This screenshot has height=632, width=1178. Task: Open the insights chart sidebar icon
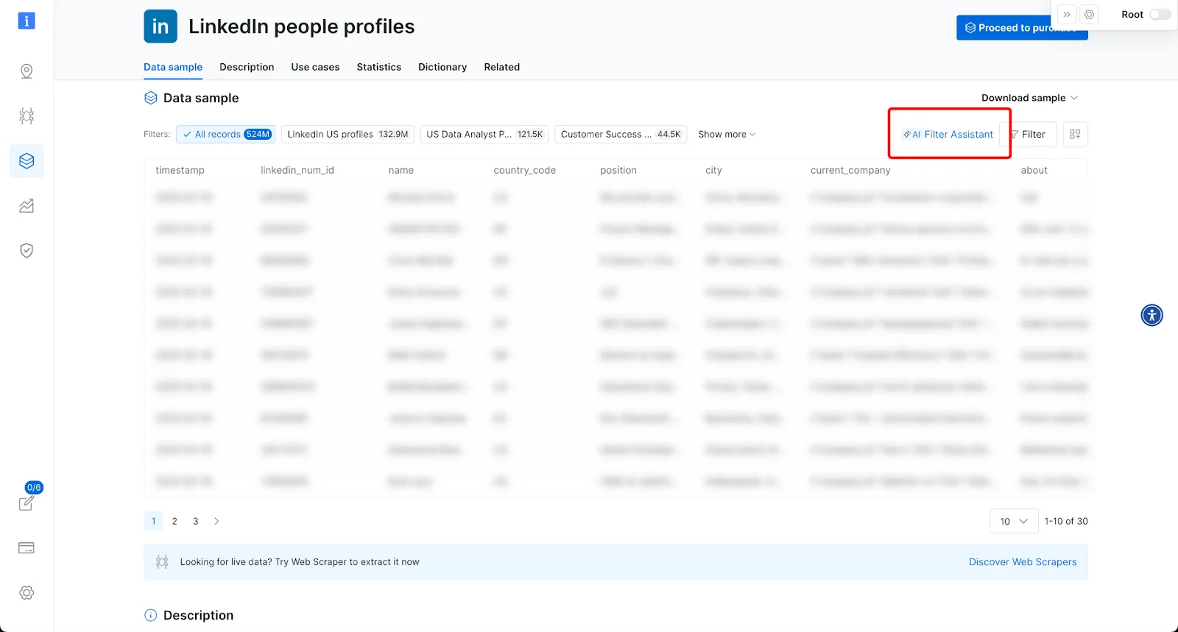[27, 205]
